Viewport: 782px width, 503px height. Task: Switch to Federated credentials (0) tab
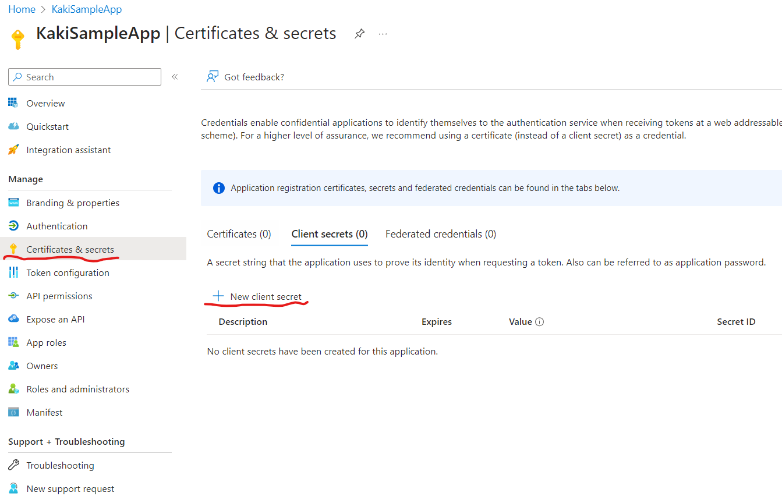tap(441, 234)
